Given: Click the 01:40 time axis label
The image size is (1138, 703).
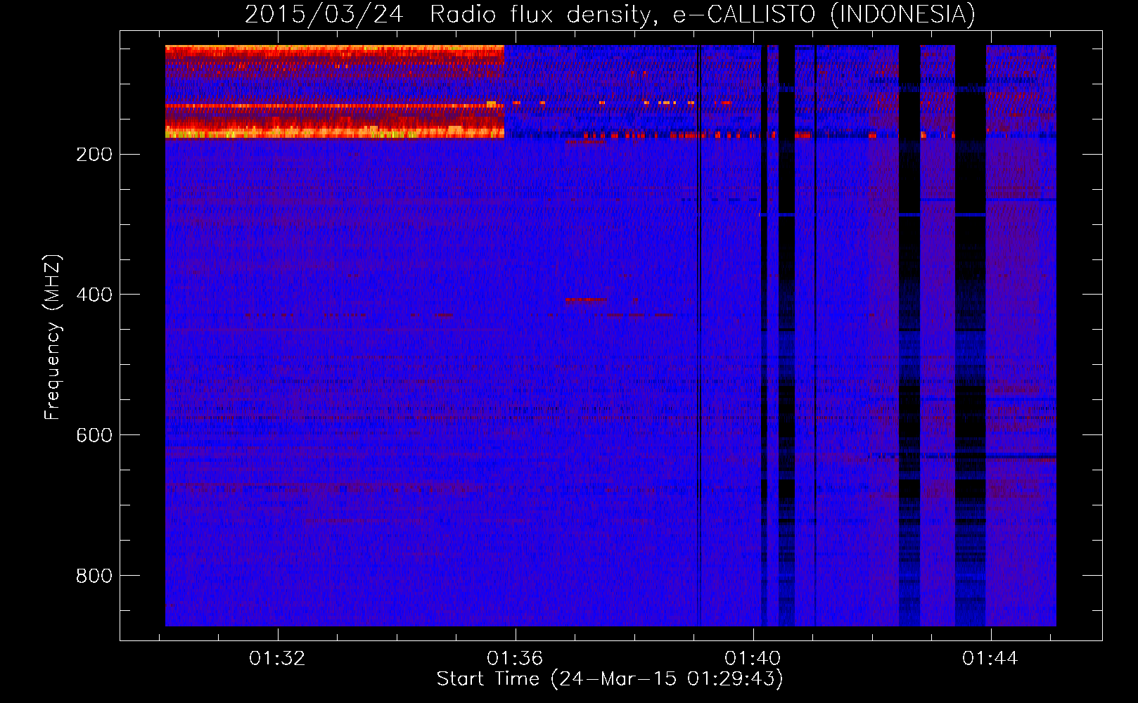Looking at the screenshot, I should click(x=753, y=659).
